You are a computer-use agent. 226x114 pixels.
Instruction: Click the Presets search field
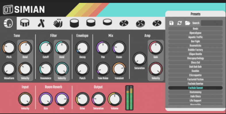(212, 23)
